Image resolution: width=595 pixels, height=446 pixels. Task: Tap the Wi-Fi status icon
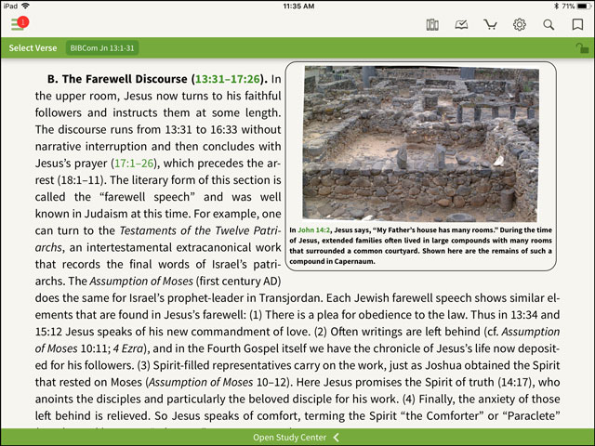(x=25, y=7)
